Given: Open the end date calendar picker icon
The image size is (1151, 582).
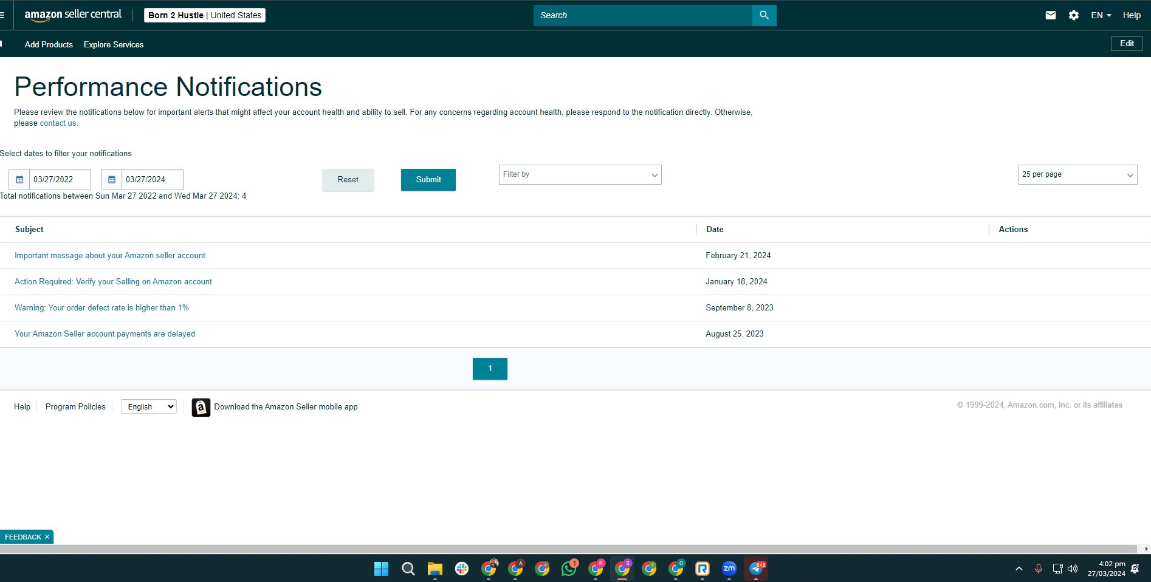Looking at the screenshot, I should click(112, 180).
